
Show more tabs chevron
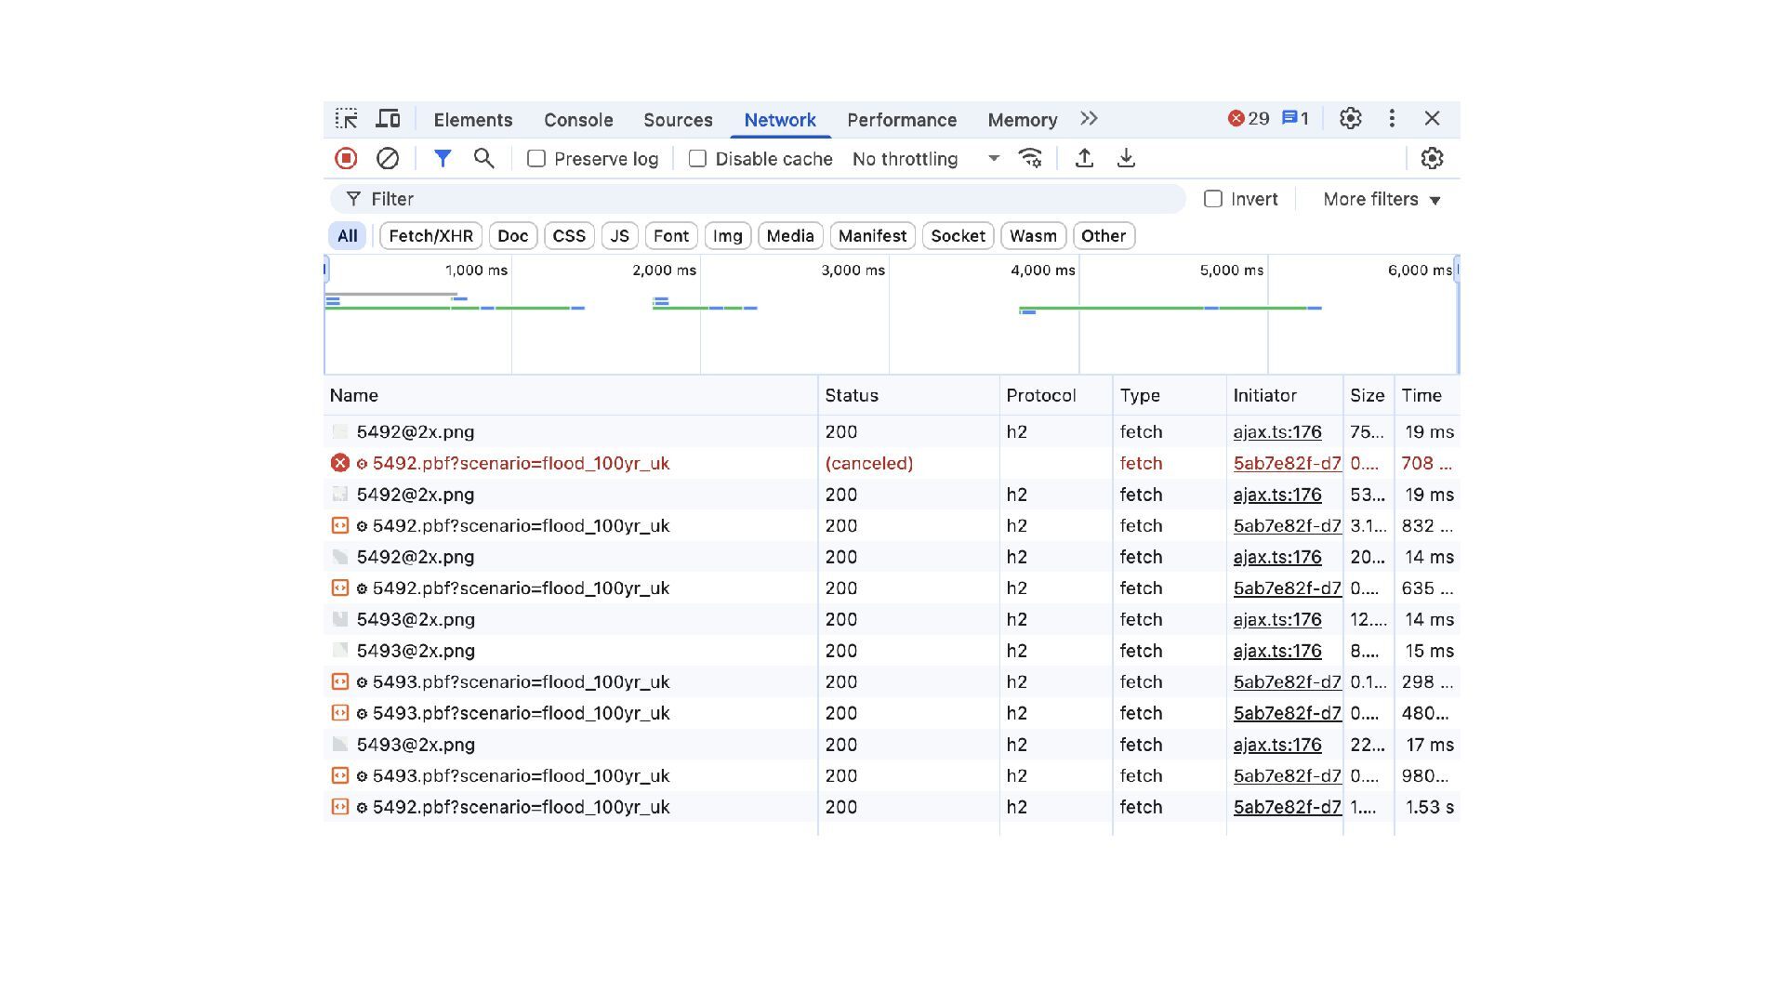(x=1090, y=119)
